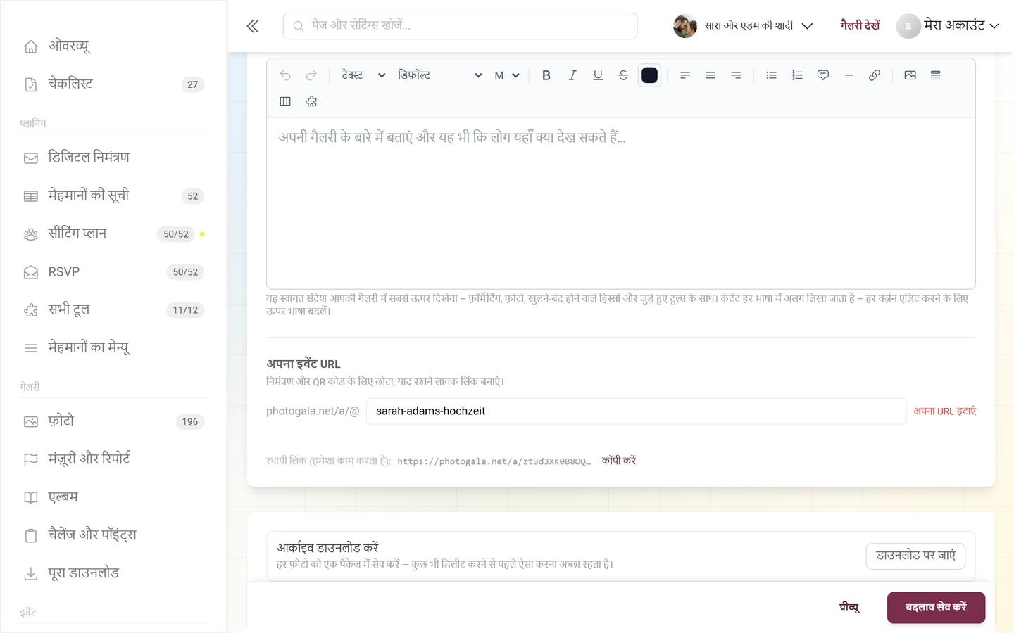The width and height of the screenshot is (1014, 633).
Task: Click the event URL input field
Action: [636, 411]
